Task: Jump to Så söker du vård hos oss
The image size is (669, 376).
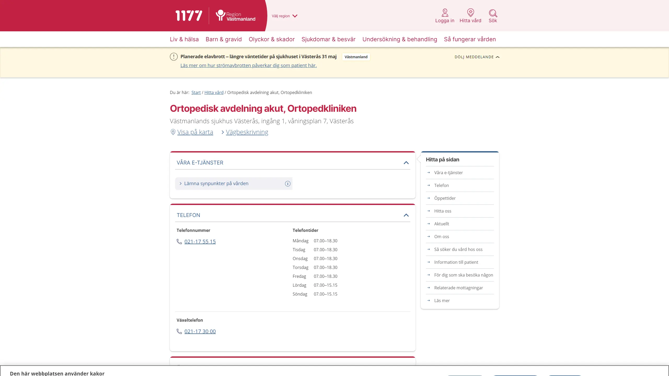Action: click(458, 249)
